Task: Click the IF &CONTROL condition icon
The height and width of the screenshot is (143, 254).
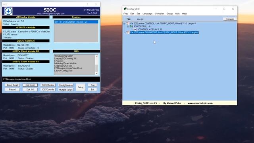Action: 131,27
